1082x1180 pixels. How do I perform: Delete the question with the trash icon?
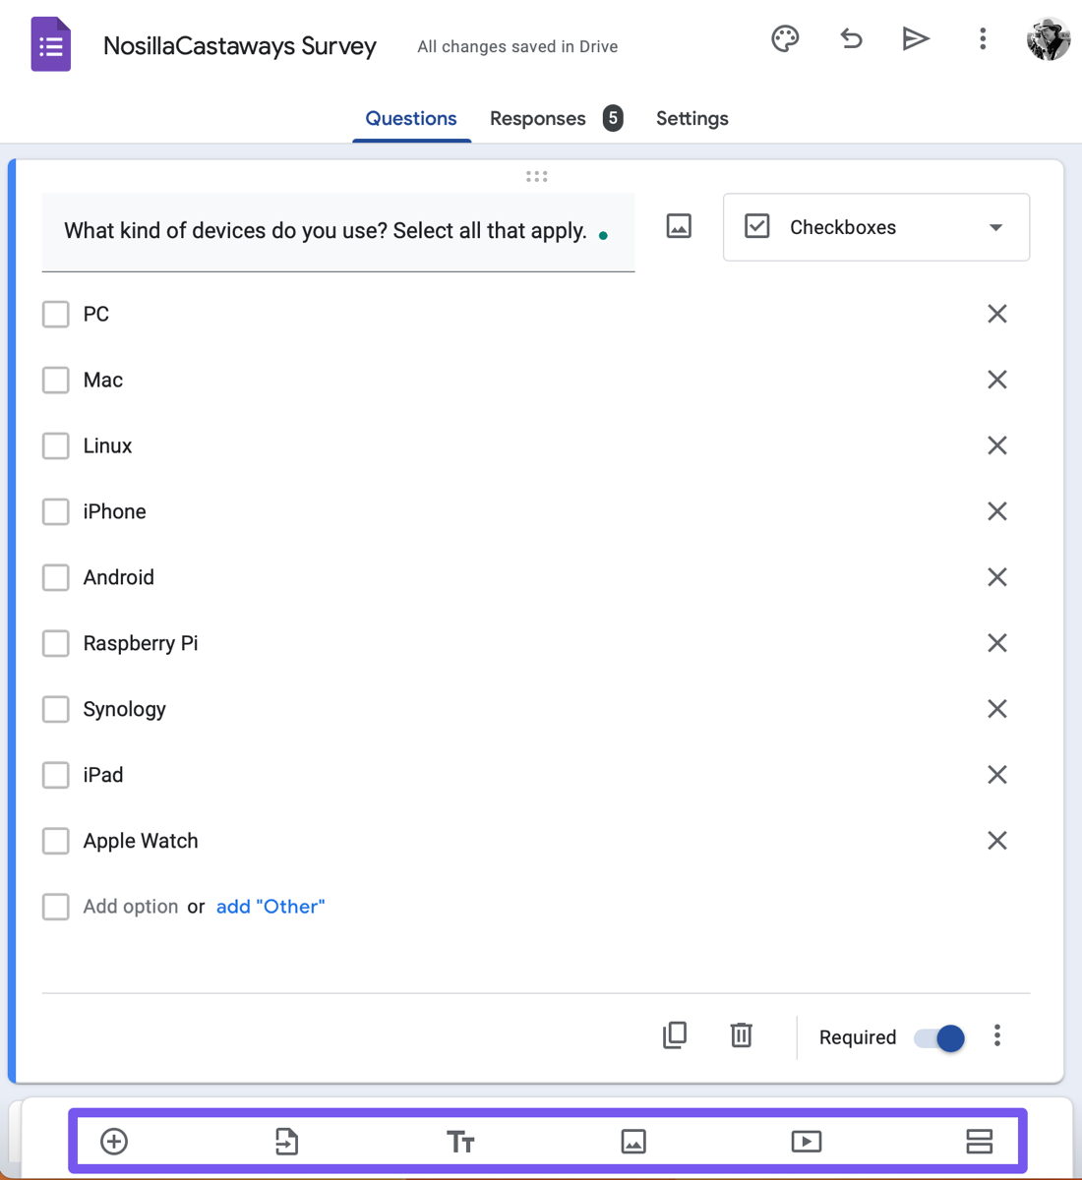(x=742, y=1035)
